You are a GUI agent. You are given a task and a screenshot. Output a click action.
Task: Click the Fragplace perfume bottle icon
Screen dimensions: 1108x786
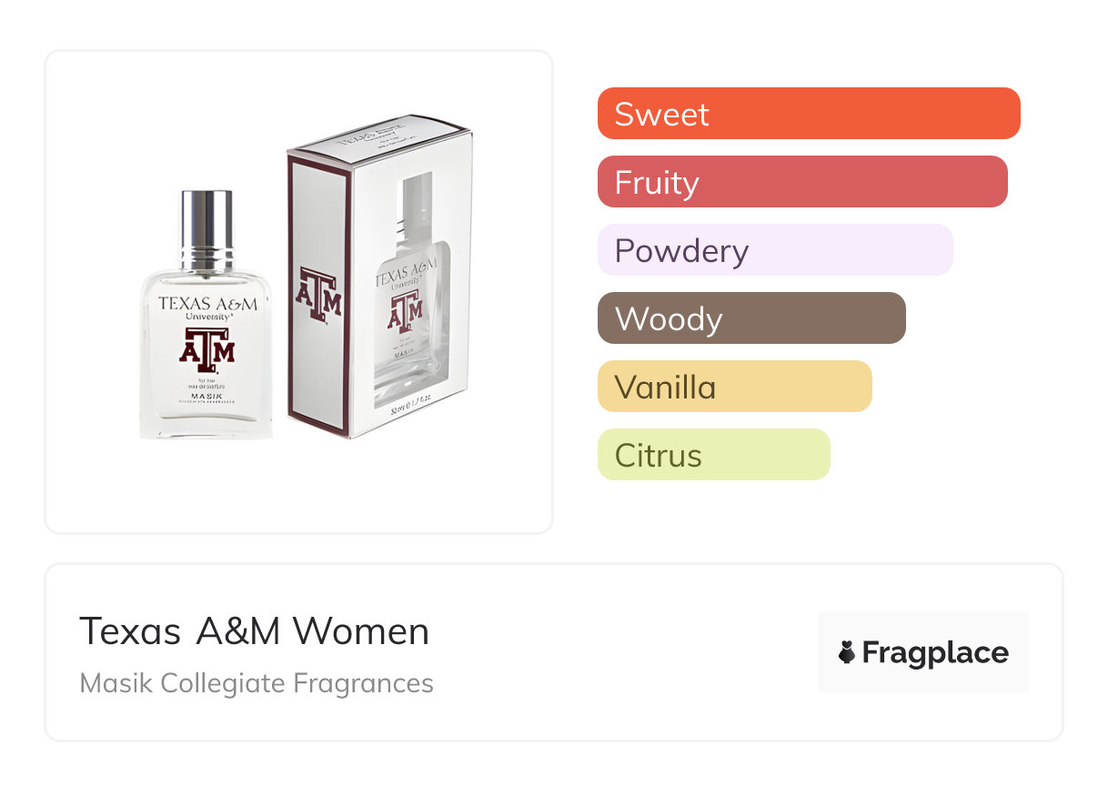[x=847, y=652]
